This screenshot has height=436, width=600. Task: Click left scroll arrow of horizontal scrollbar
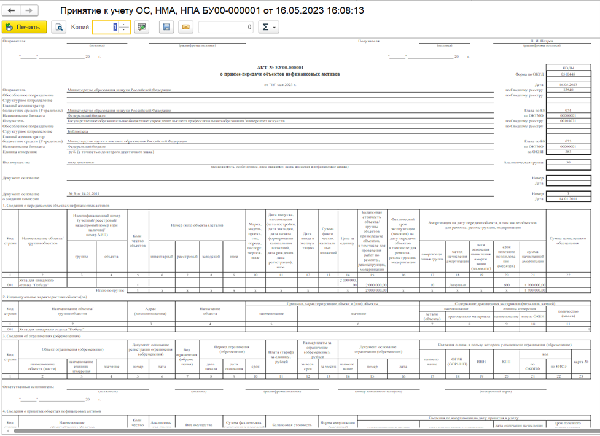point(7,431)
